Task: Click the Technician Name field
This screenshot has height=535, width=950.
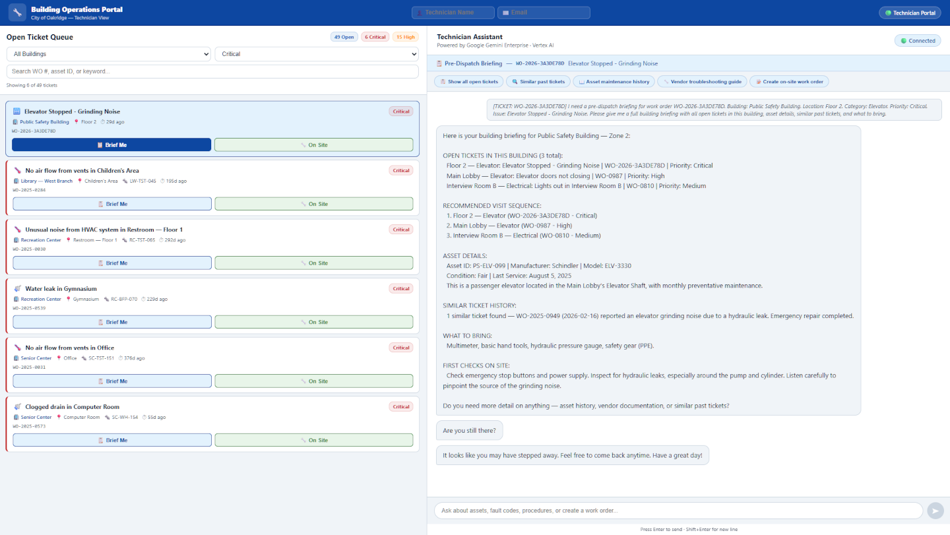Action: [453, 13]
